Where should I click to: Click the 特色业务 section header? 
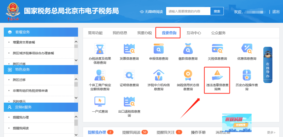pyautogui.click(x=41, y=70)
